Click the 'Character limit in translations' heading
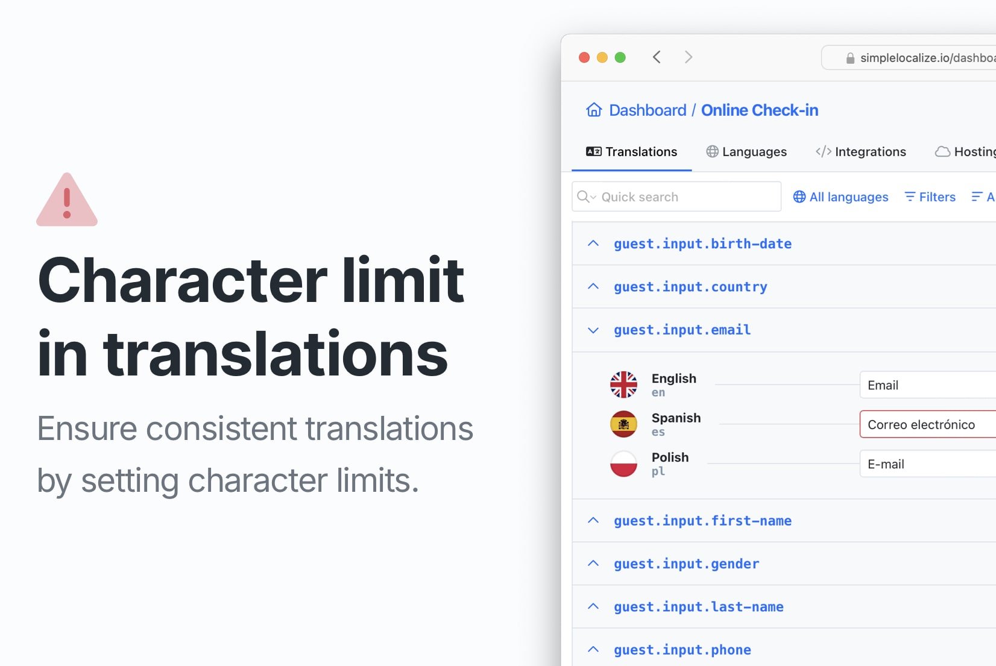Image resolution: width=996 pixels, height=666 pixels. pyautogui.click(x=251, y=317)
